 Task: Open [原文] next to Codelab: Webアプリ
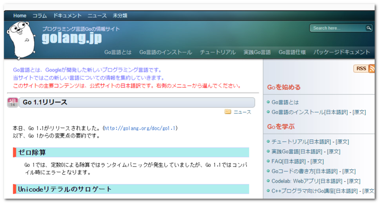(353, 181)
